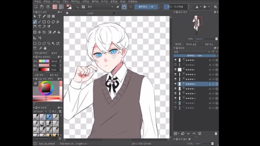
Task: Click the reload brush preset icon
Action: click(130, 7)
